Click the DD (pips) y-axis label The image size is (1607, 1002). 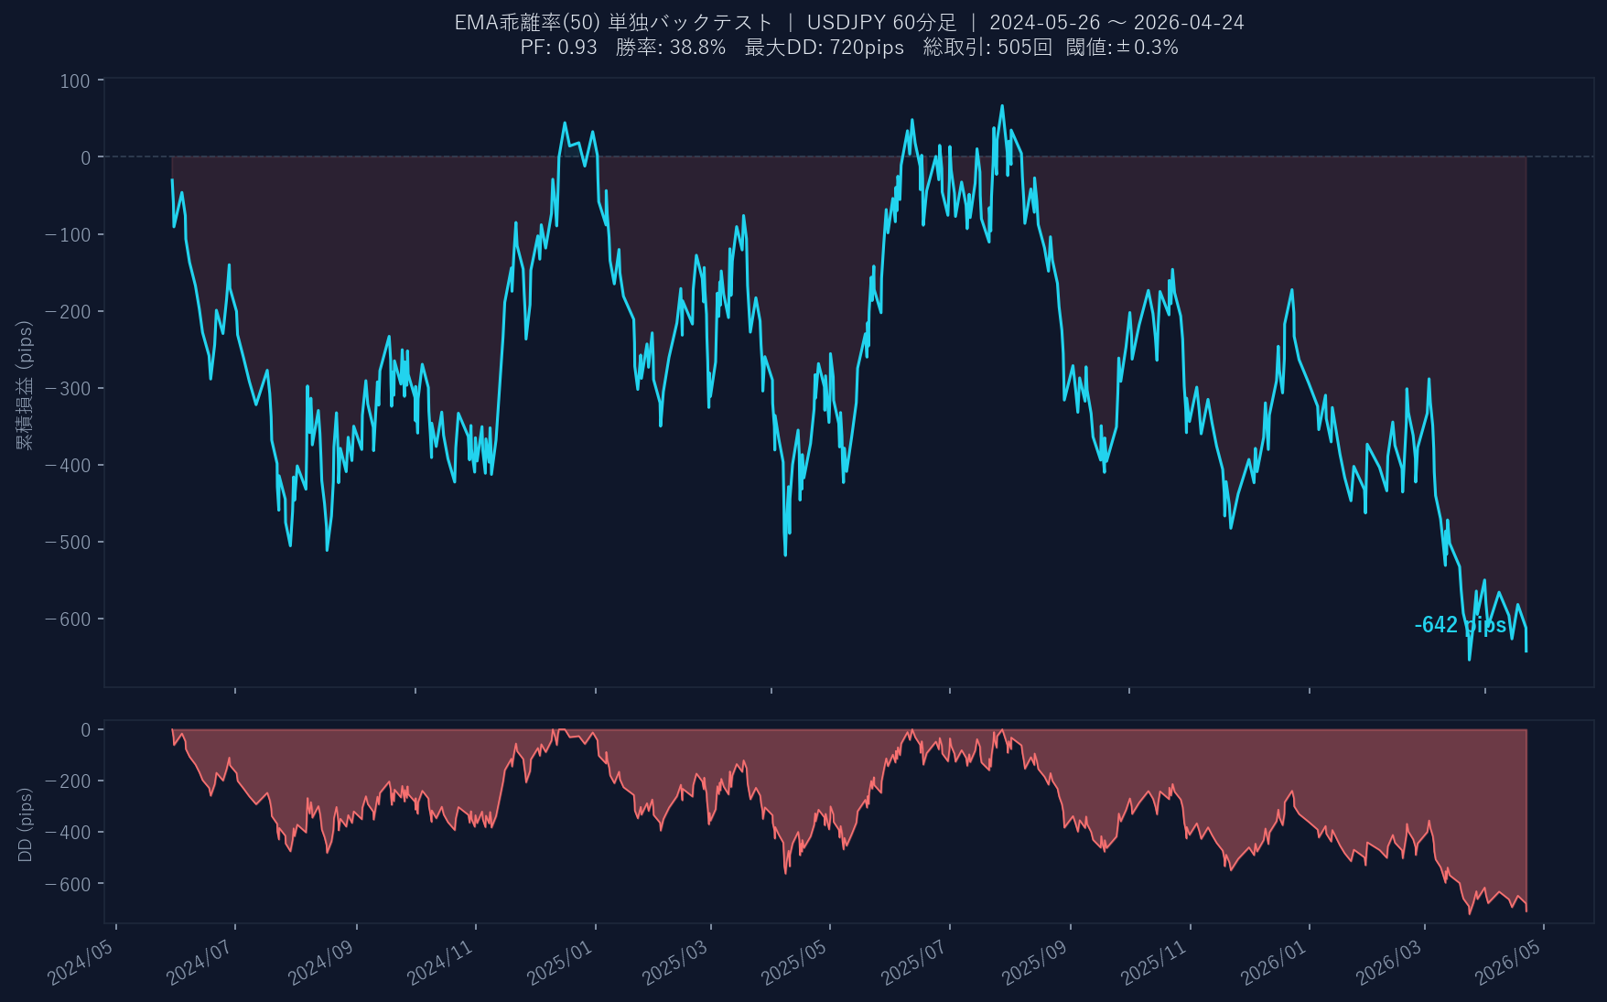coord(25,824)
